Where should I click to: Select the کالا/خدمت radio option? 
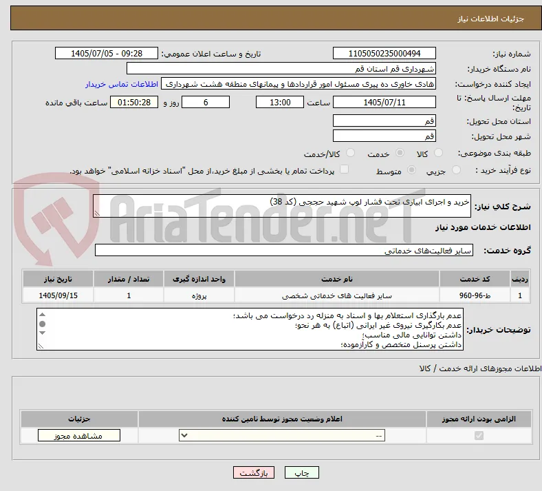pos(351,153)
